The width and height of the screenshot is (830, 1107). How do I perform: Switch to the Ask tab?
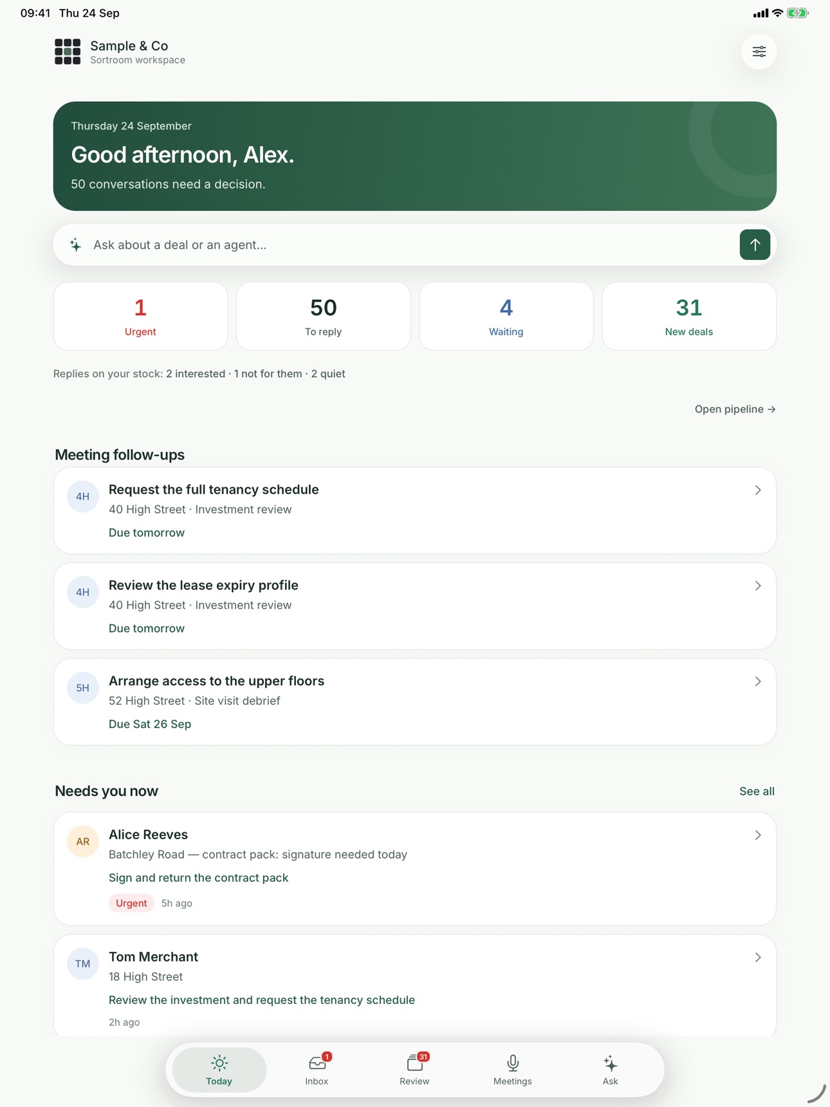611,1070
